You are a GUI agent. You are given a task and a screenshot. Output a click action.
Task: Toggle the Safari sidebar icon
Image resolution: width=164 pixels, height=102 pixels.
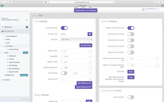click(x=10, y=2)
